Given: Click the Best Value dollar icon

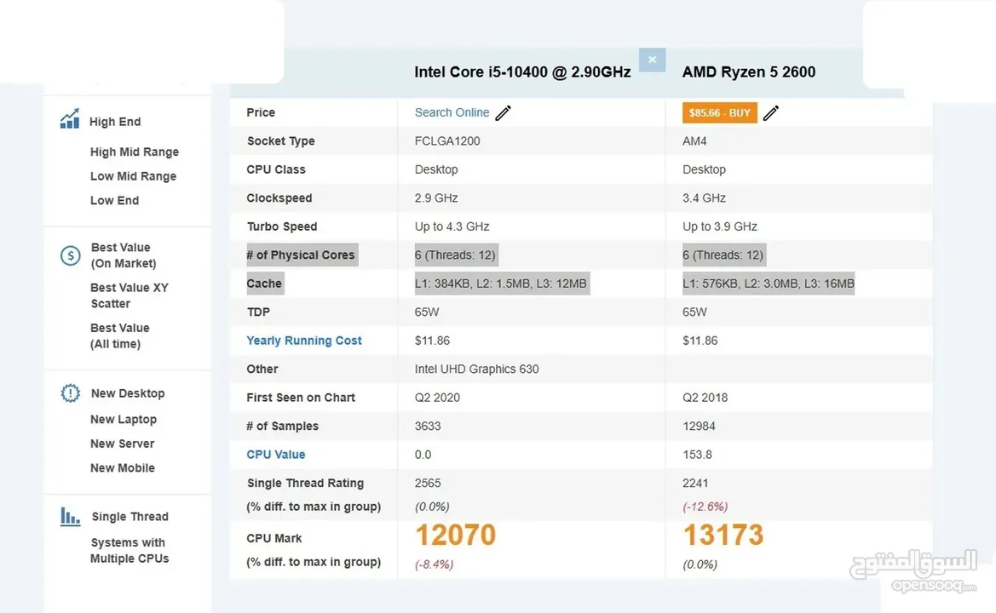Looking at the screenshot, I should (70, 255).
